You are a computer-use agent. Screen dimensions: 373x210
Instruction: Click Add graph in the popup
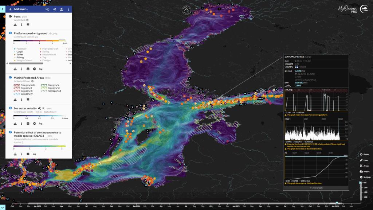pos(316,188)
